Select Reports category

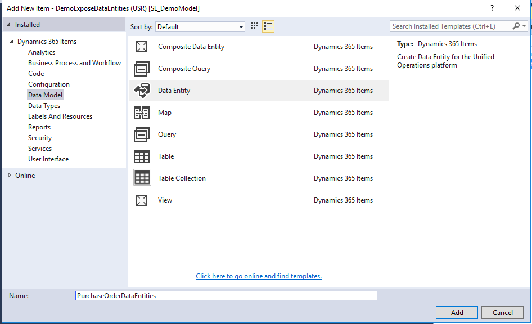[x=39, y=127]
